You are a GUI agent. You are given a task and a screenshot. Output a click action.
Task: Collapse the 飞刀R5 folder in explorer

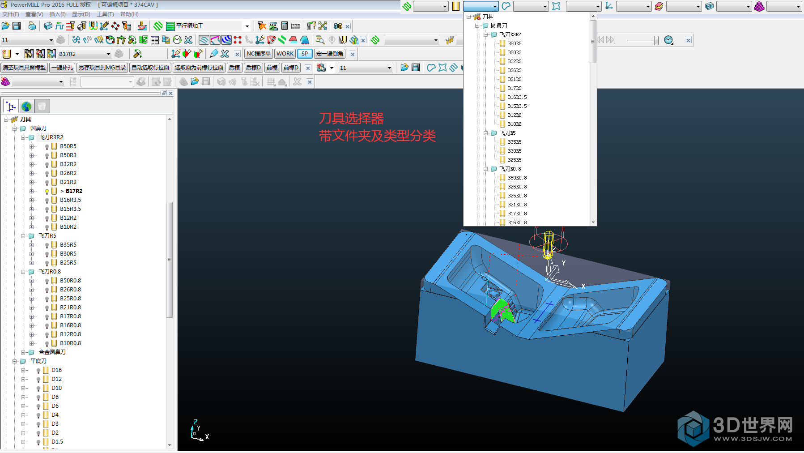pyautogui.click(x=23, y=236)
